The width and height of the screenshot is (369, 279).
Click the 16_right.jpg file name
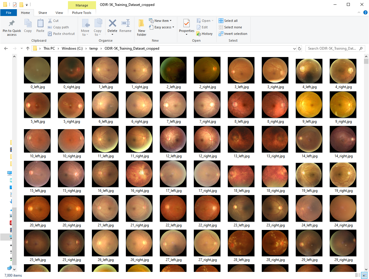[x=139, y=191]
